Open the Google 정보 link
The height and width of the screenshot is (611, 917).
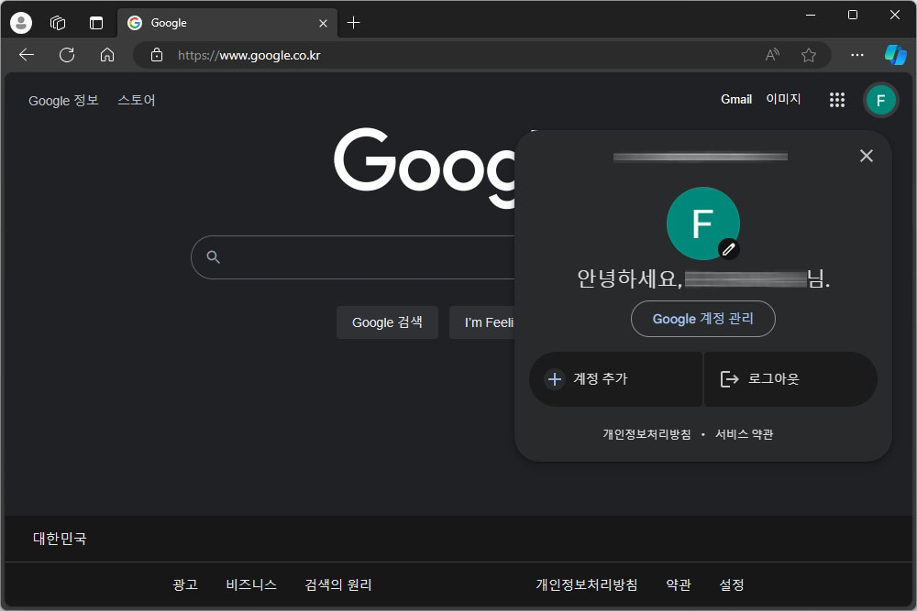click(x=63, y=101)
